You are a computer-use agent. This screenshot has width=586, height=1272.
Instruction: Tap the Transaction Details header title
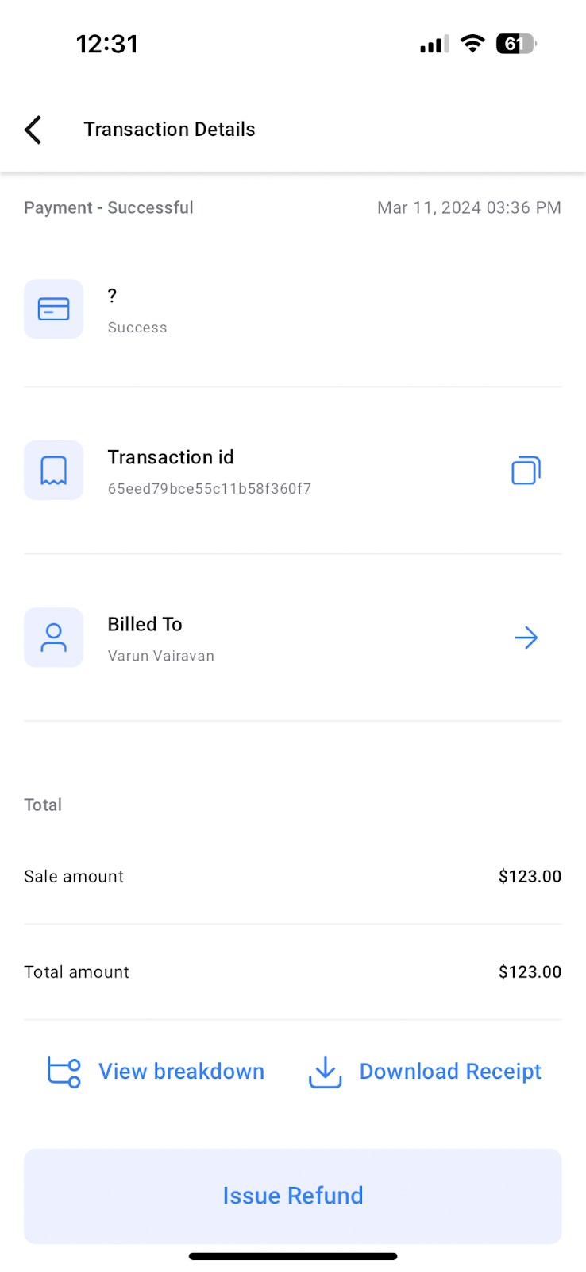pos(169,130)
